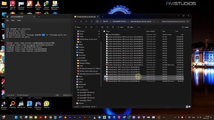214x120 pixels.
Task: Open AutoCAD desktop shortcut
Action: click(x=13, y=5)
